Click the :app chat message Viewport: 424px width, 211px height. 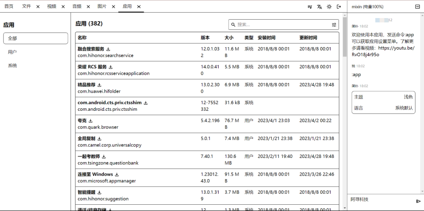point(356,75)
